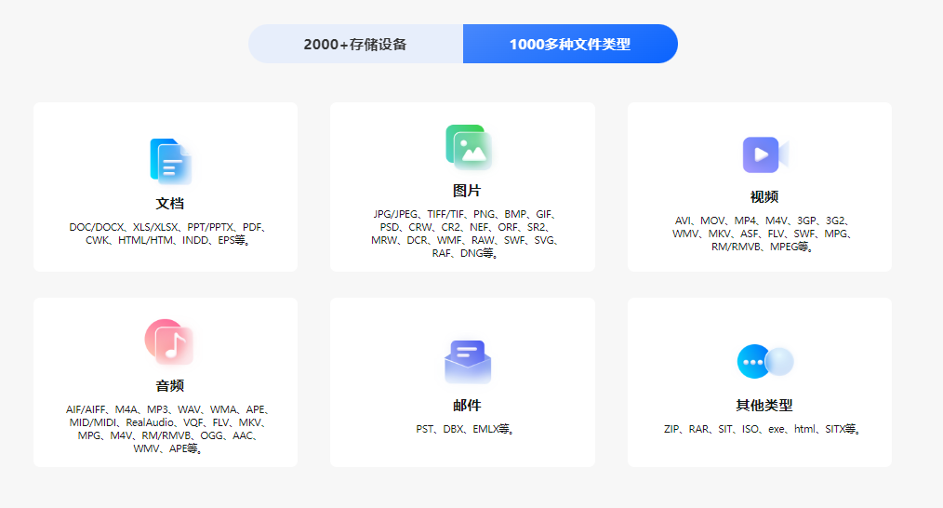The image size is (943, 508).
Task: Click the 音频 heading
Action: 170,386
